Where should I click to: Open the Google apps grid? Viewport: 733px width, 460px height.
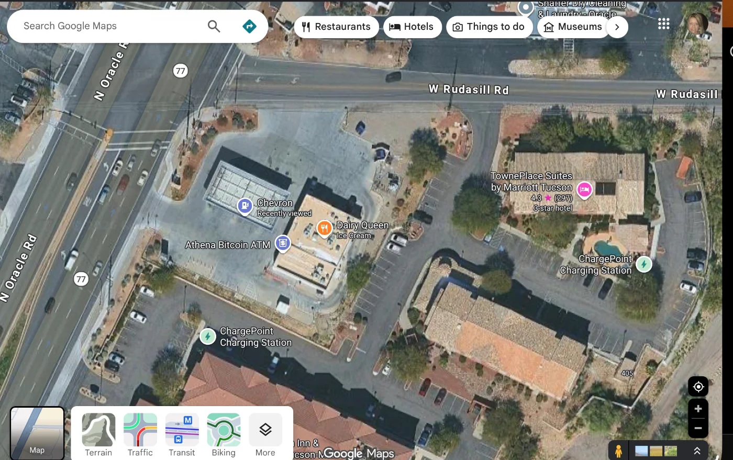(x=663, y=24)
